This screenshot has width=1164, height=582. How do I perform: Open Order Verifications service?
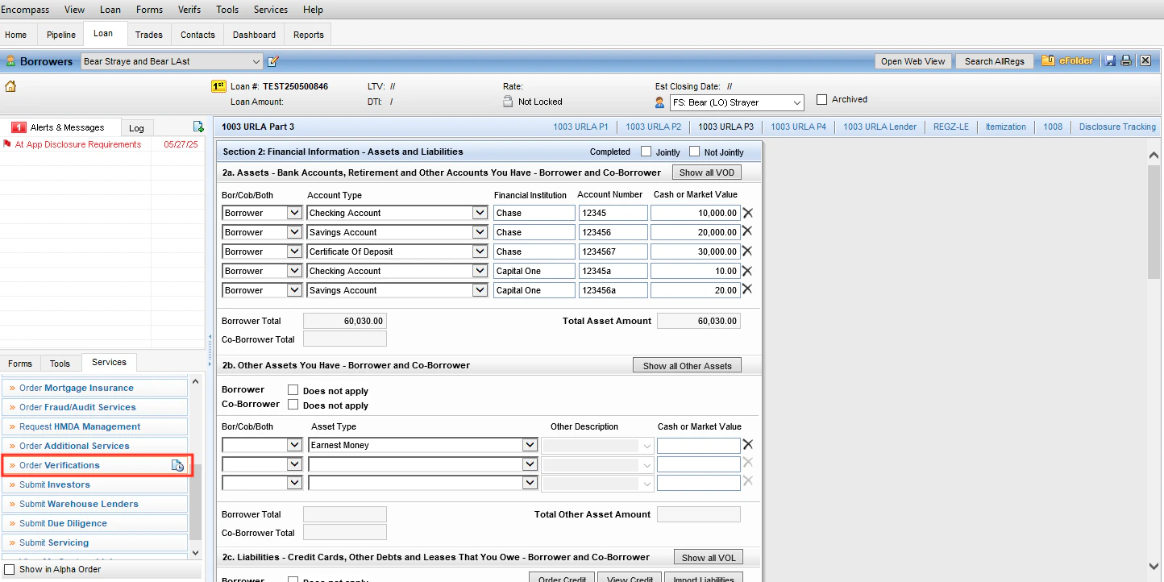pos(61,464)
